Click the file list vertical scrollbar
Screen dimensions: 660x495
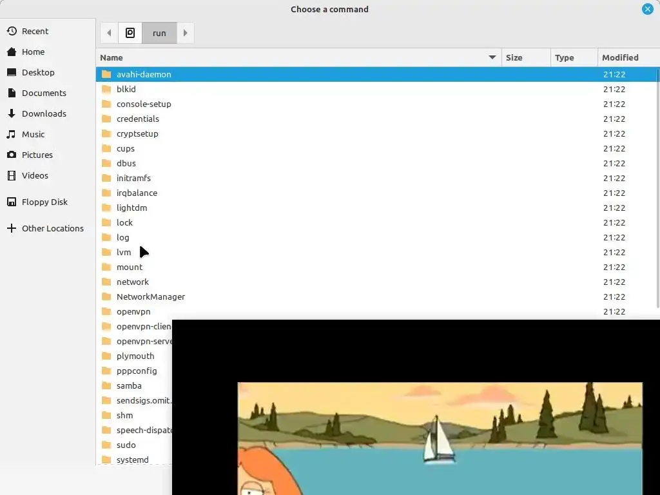point(658,188)
